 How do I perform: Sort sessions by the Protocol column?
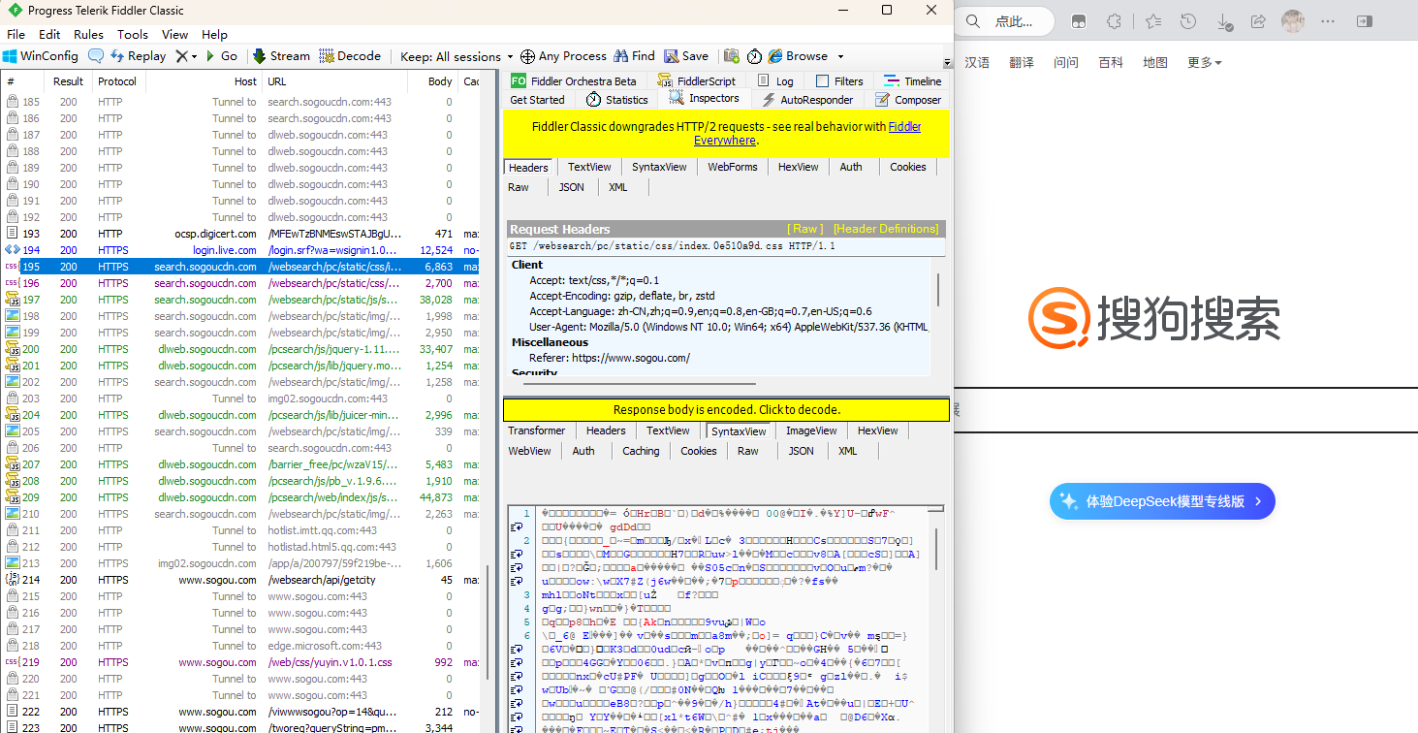pyautogui.click(x=118, y=81)
